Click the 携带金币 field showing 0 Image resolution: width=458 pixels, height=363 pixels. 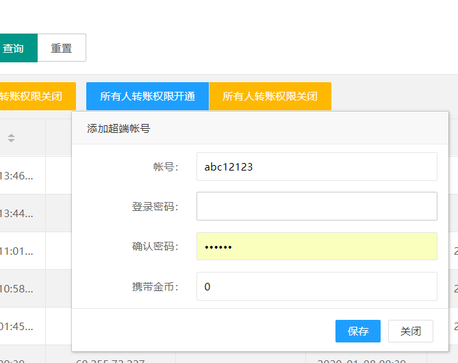316,286
